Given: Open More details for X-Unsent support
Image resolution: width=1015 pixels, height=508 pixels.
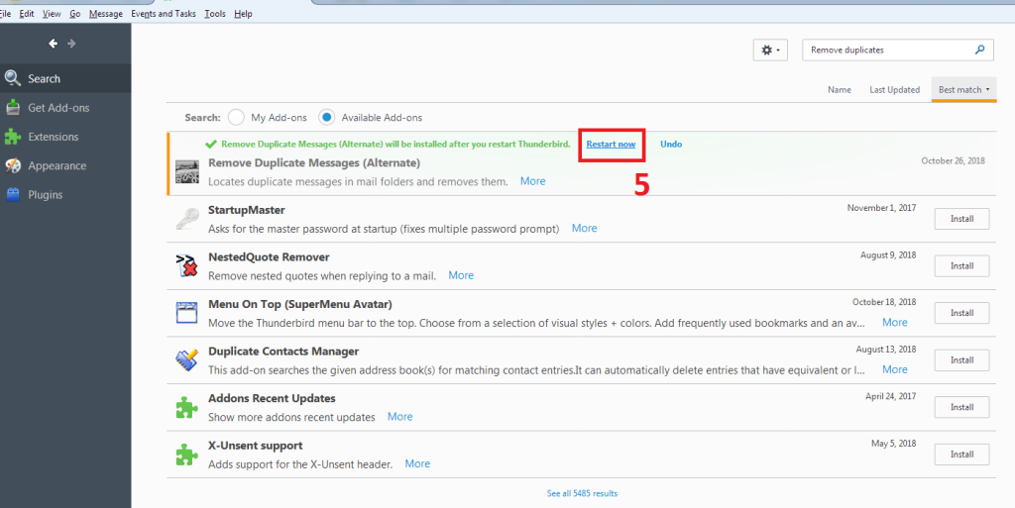Looking at the screenshot, I should [417, 464].
